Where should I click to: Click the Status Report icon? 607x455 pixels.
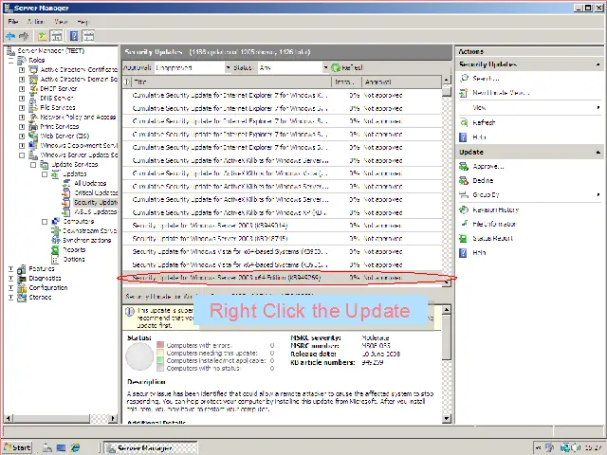pyautogui.click(x=464, y=238)
